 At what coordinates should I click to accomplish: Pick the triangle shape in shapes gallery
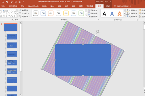7,13
